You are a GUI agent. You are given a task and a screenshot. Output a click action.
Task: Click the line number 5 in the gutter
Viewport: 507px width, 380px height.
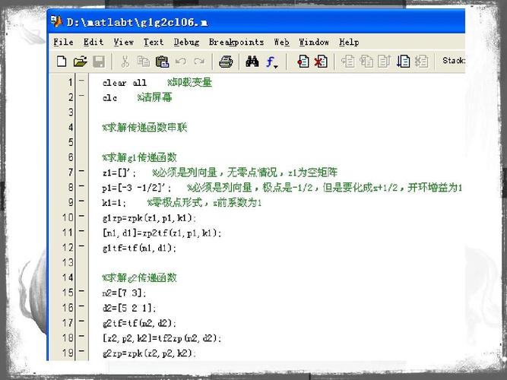[71, 142]
